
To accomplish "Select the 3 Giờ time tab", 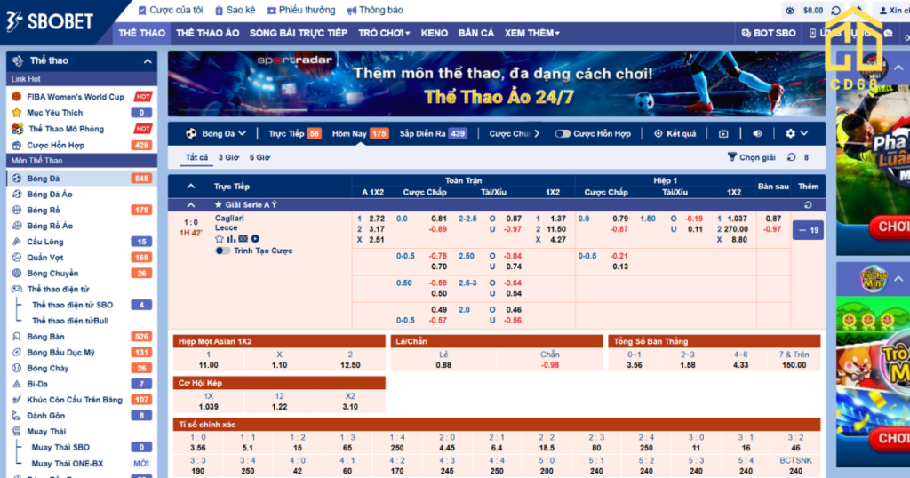I will tap(228, 157).
